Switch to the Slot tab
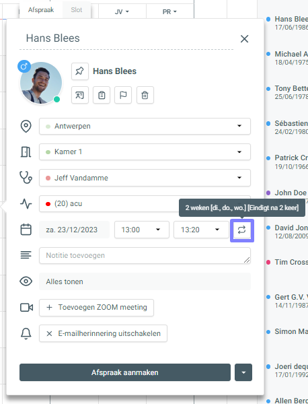The height and width of the screenshot is (404, 308). [x=77, y=10]
